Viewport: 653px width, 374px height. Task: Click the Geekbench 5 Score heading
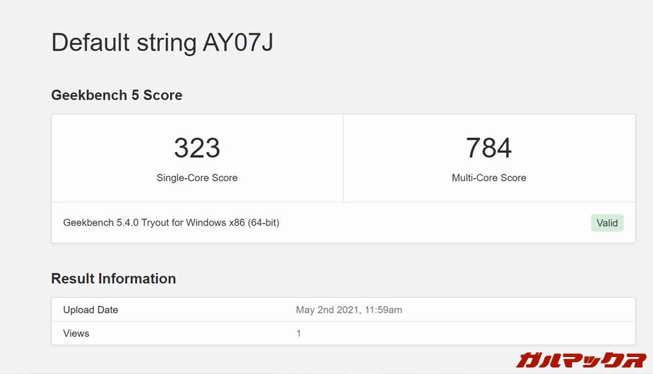(116, 95)
